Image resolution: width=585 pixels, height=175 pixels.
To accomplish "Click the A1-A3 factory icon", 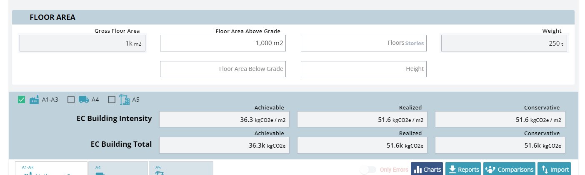I will 34,100.
